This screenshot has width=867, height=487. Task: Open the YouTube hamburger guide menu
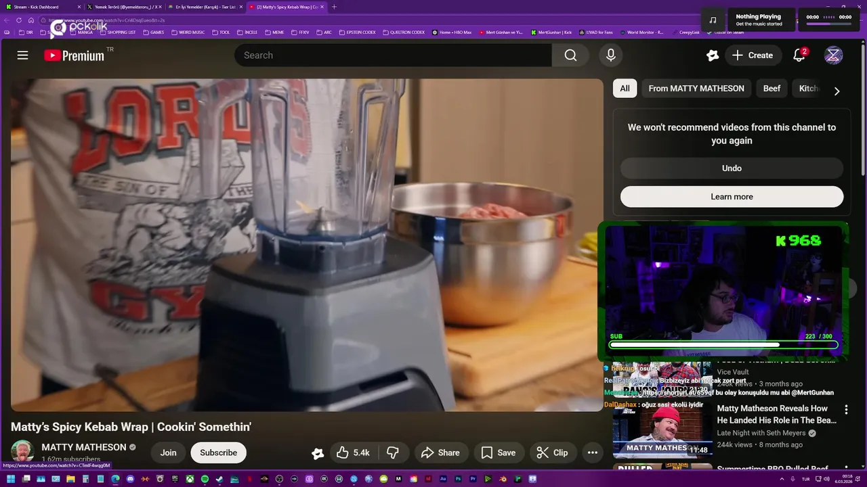click(x=22, y=55)
